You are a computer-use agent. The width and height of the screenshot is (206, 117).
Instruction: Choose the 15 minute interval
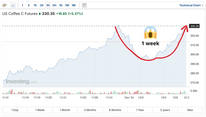tap(35, 5)
